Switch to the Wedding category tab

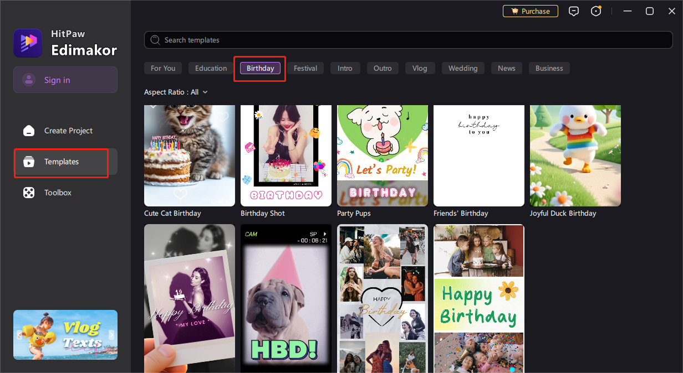(462, 68)
